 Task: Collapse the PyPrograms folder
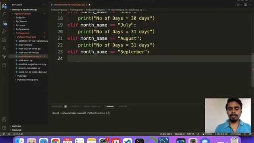22,33
